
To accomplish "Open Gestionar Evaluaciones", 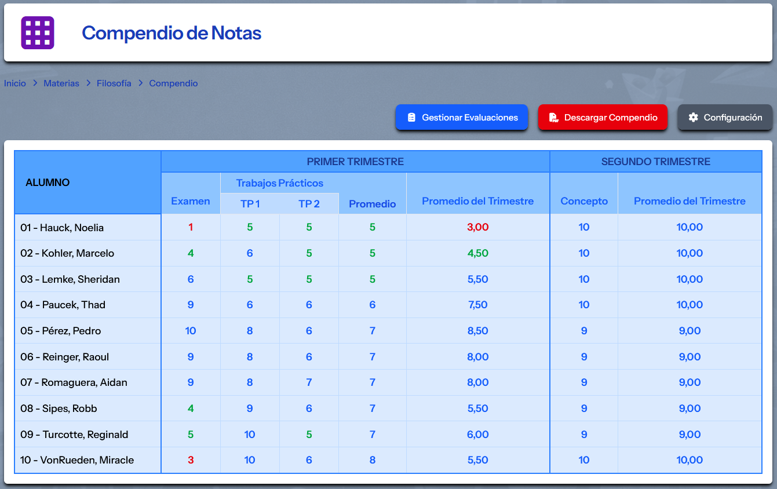I will (462, 117).
